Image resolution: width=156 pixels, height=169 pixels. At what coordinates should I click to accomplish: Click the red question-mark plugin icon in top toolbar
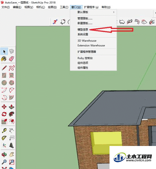pos(55,22)
